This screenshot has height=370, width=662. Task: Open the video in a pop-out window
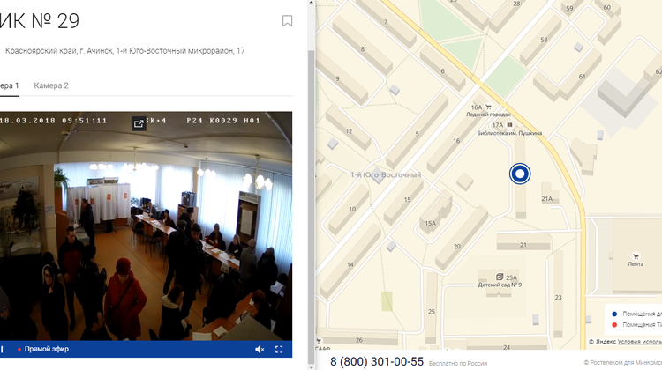pyautogui.click(x=139, y=123)
